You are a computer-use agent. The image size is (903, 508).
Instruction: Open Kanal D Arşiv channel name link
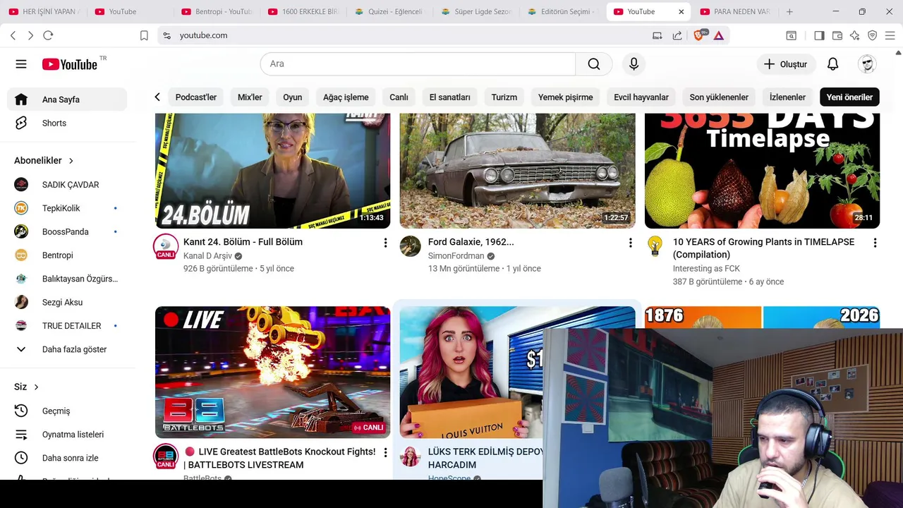[x=207, y=256]
